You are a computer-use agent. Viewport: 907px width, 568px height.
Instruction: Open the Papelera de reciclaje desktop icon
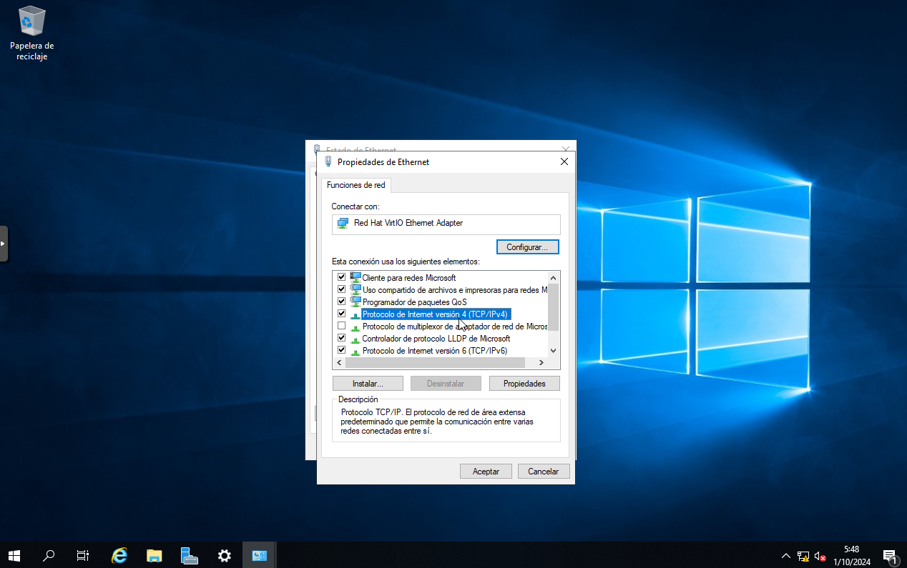tap(31, 33)
